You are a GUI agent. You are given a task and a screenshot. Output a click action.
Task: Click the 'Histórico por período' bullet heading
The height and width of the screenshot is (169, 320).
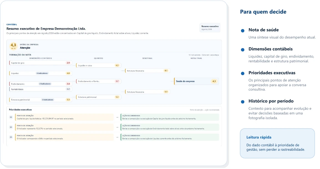tap(271, 101)
